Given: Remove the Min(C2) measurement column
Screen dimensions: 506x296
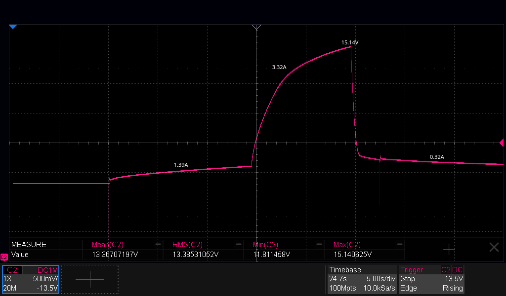Looking at the screenshot, I should pyautogui.click(x=319, y=245).
